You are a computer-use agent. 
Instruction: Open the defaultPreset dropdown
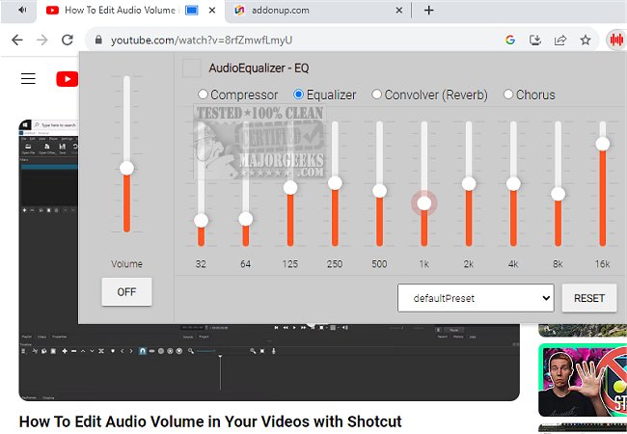point(476,298)
